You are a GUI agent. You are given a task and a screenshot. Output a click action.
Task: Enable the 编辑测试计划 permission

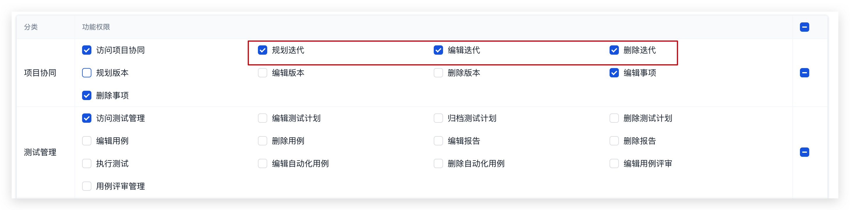click(x=262, y=118)
